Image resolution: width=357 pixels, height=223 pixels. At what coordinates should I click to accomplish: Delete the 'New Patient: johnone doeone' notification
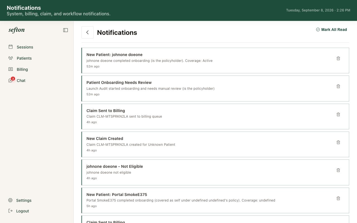click(338, 58)
